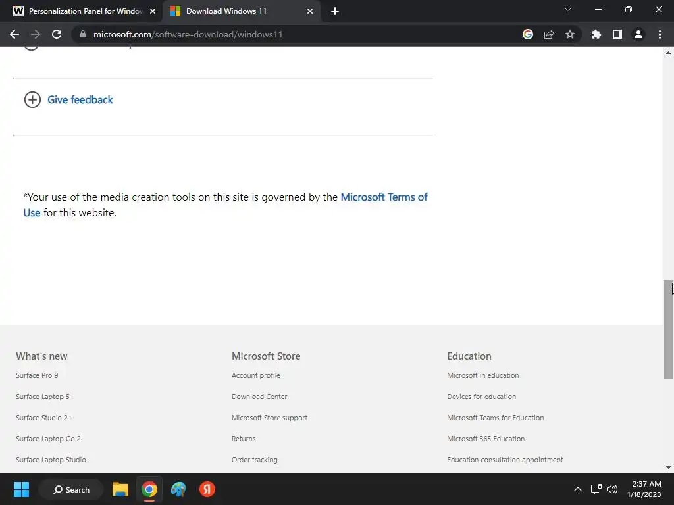This screenshot has height=505, width=674.
Task: Open Education consultation appointment link
Action: coord(505,460)
